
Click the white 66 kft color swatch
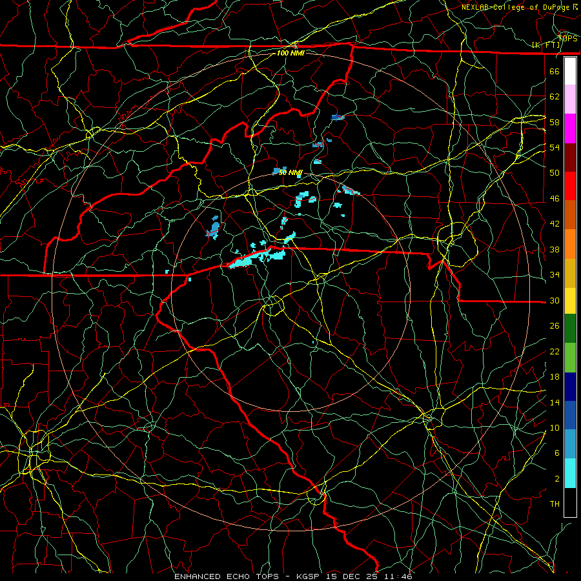pyautogui.click(x=570, y=71)
